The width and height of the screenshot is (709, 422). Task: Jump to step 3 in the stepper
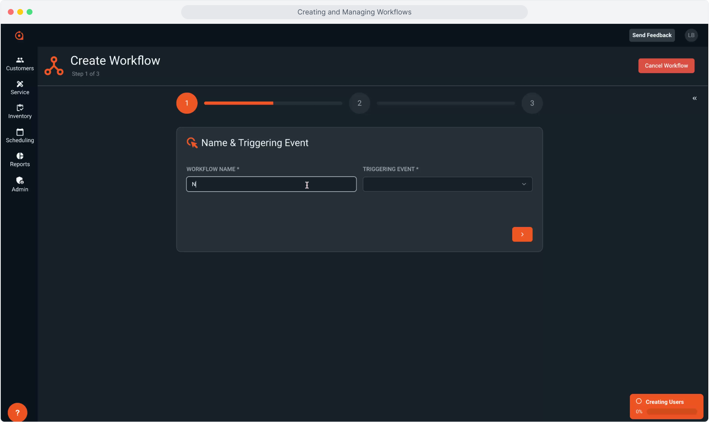tap(532, 103)
